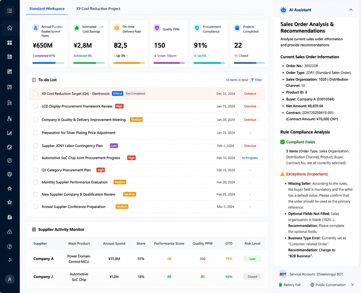This screenshot has height=293, width=361.
Task: Collapse the AI Assistant panel chevron
Action: (351, 10)
